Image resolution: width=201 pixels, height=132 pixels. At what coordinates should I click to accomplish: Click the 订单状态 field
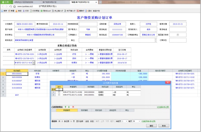pyautogui.click(x=178, y=40)
